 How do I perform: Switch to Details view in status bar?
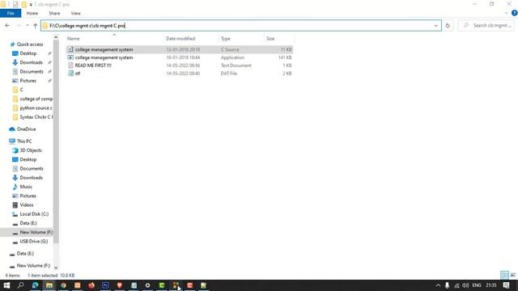point(504,275)
